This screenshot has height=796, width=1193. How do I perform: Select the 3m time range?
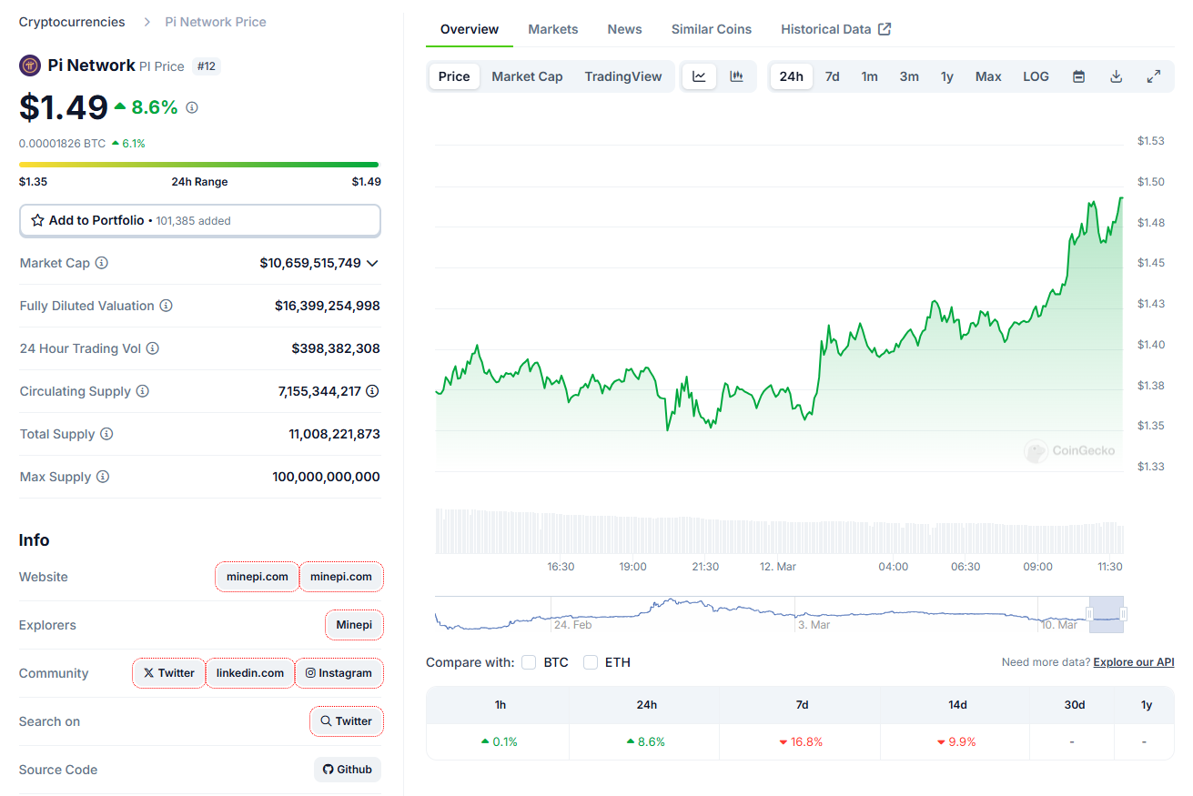click(x=909, y=76)
